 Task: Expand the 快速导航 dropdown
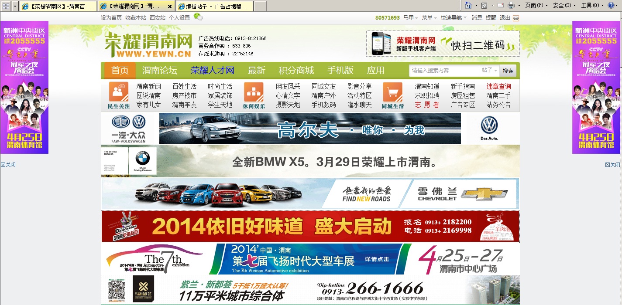tap(454, 18)
